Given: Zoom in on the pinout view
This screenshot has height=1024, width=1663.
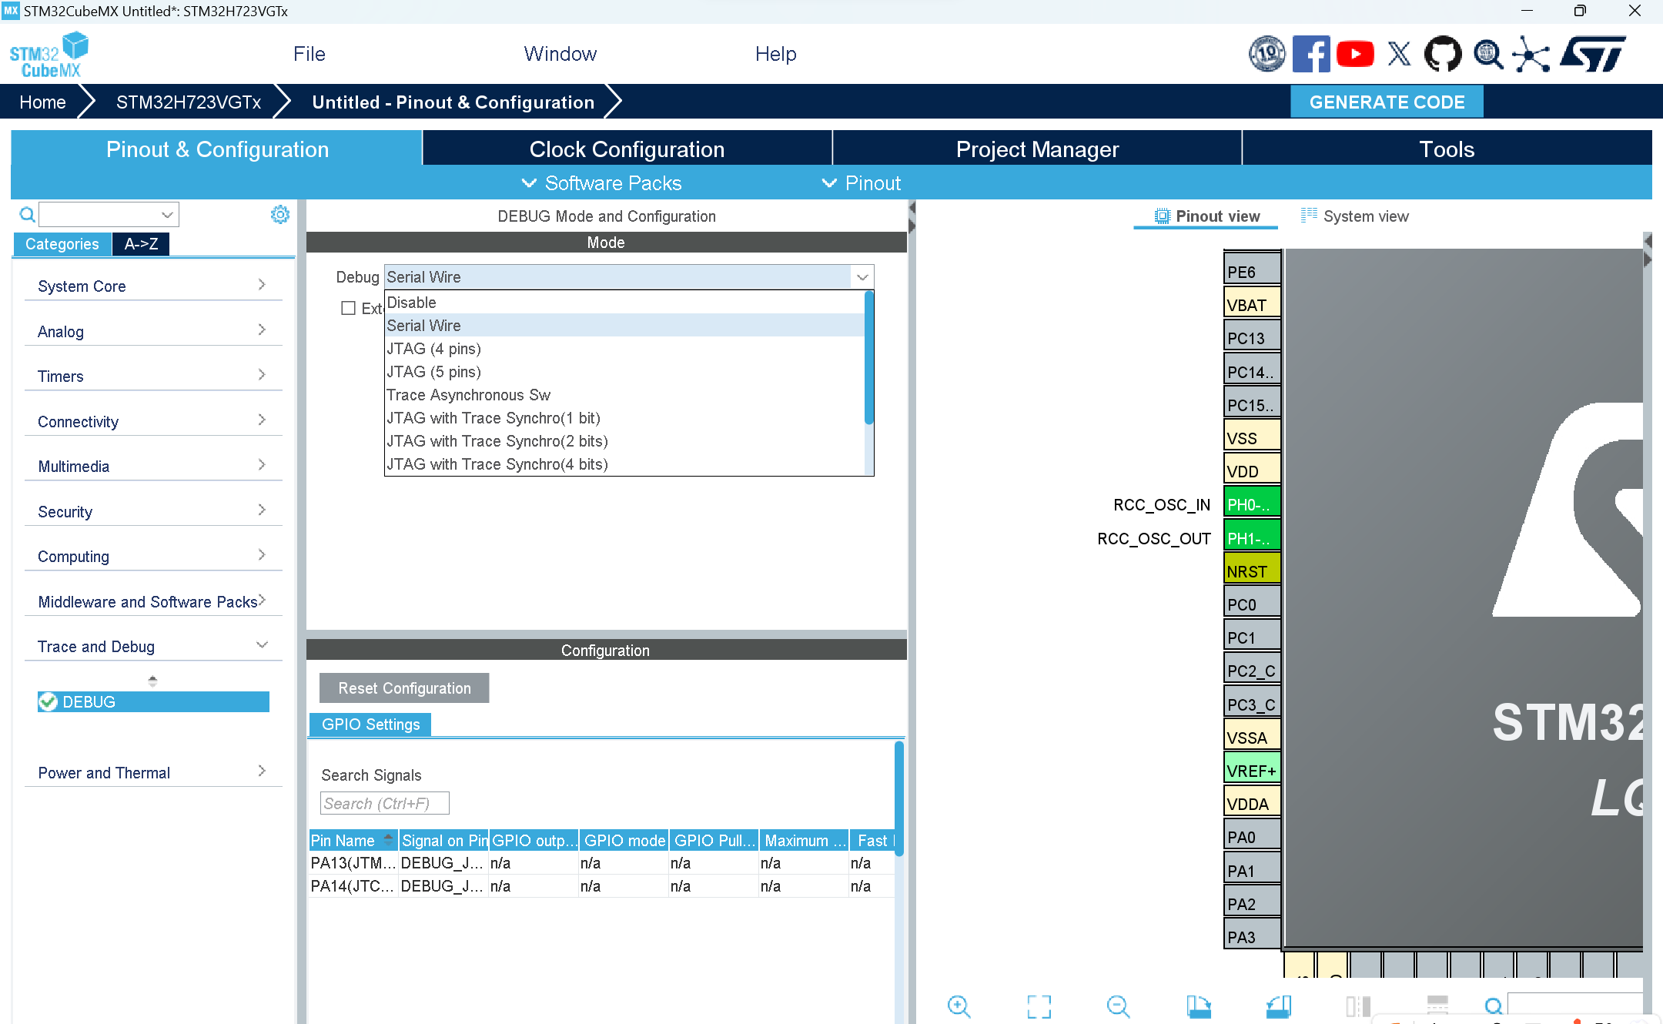Looking at the screenshot, I should coord(959,1006).
